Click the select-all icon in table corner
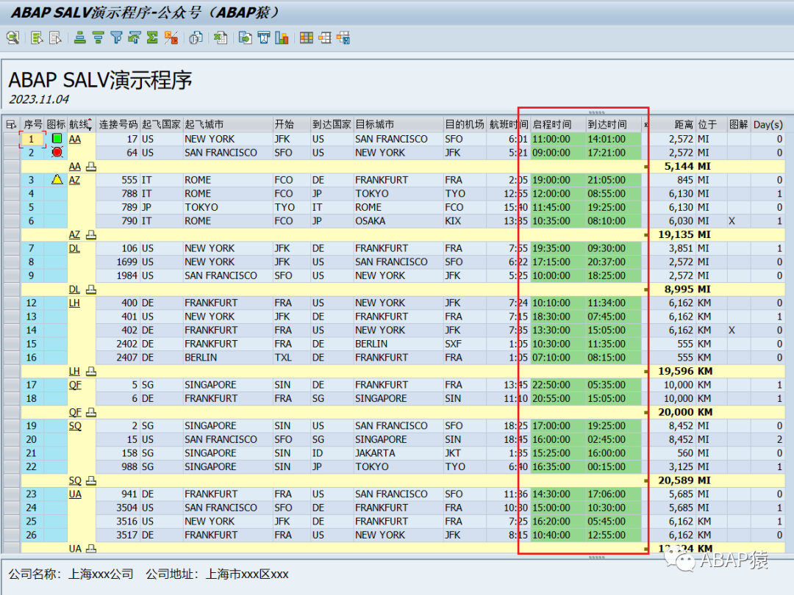This screenshot has width=794, height=595. [10, 124]
